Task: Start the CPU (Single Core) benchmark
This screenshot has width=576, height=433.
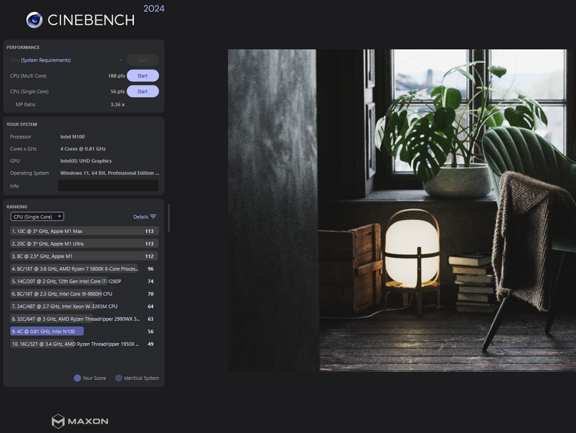Action: (143, 91)
